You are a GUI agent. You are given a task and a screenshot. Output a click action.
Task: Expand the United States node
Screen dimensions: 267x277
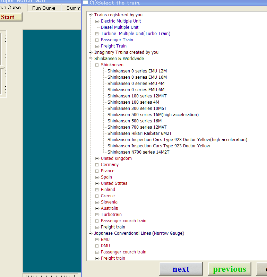pos(97,183)
